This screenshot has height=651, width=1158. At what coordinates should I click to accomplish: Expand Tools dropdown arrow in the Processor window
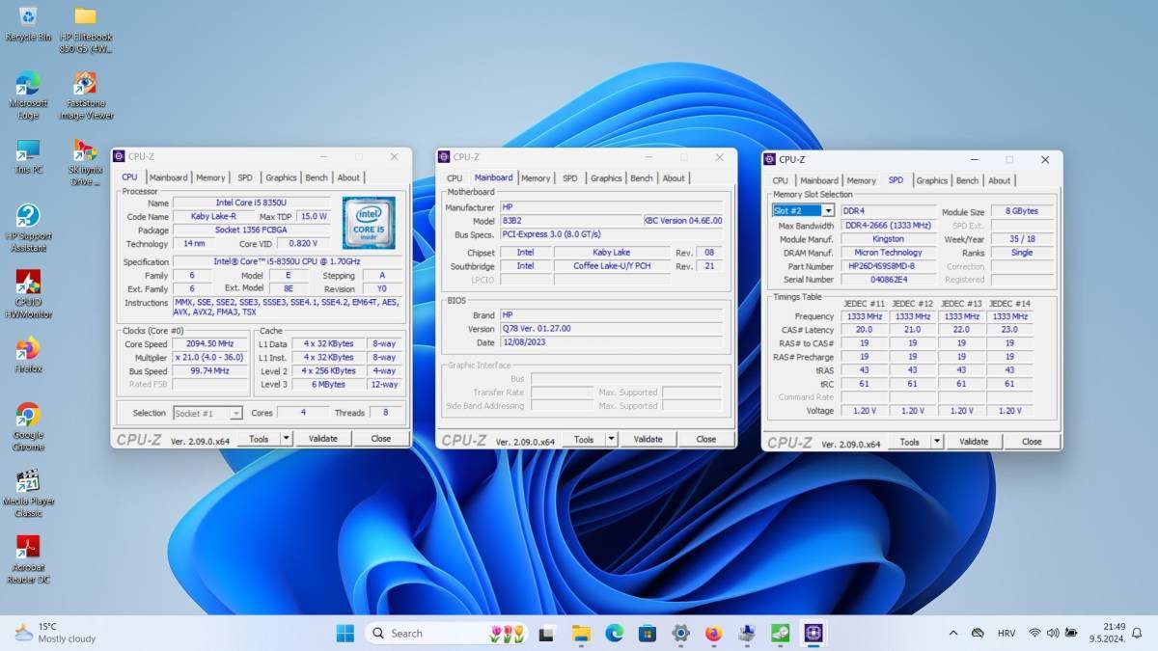tap(286, 439)
